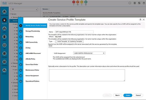The image size is (146, 100).
Task: Open the Servers sidebar icon
Action: tap(4, 20)
